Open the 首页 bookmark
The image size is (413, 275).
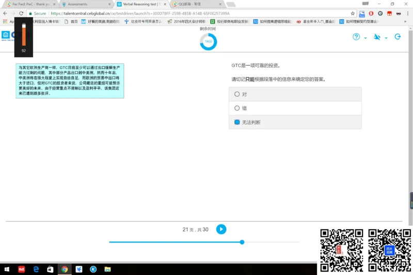71,22
